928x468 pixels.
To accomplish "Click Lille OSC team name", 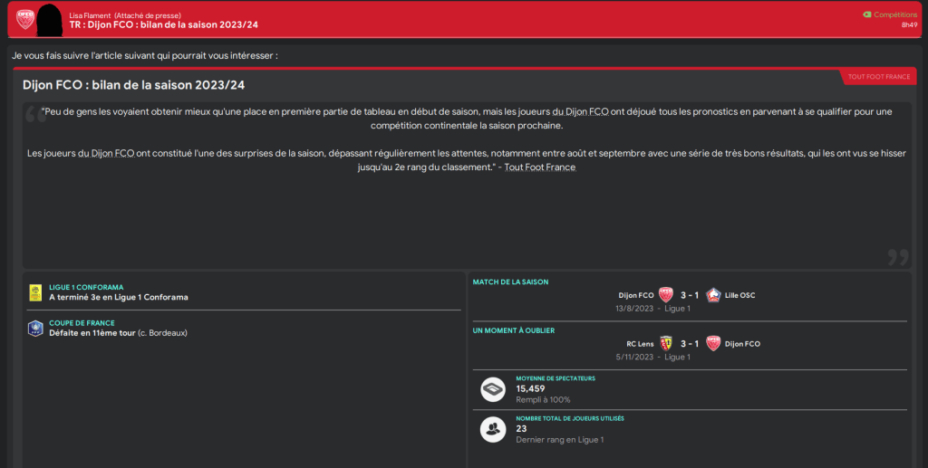I will 739,295.
